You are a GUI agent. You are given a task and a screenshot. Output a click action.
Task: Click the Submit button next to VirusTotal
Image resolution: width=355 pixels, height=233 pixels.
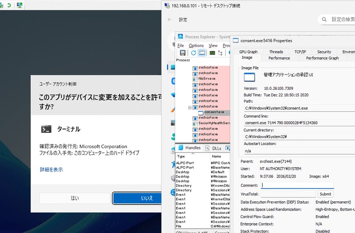[x=326, y=194]
